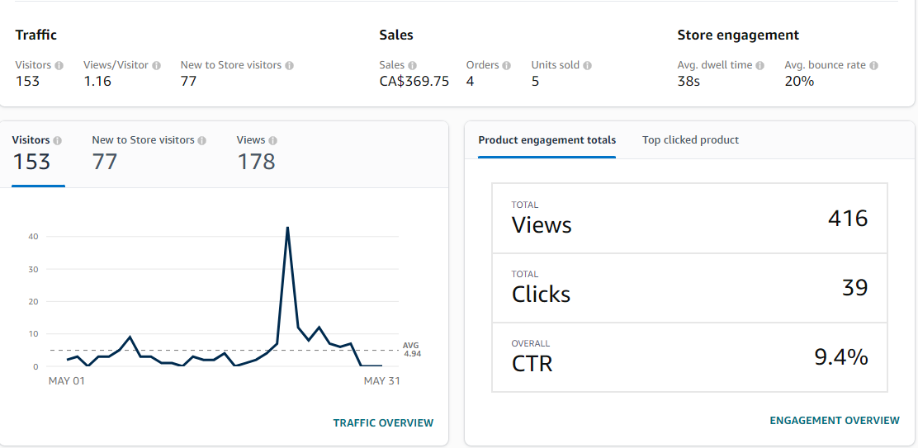Click info icon on Visitors chart tab

click(x=58, y=140)
